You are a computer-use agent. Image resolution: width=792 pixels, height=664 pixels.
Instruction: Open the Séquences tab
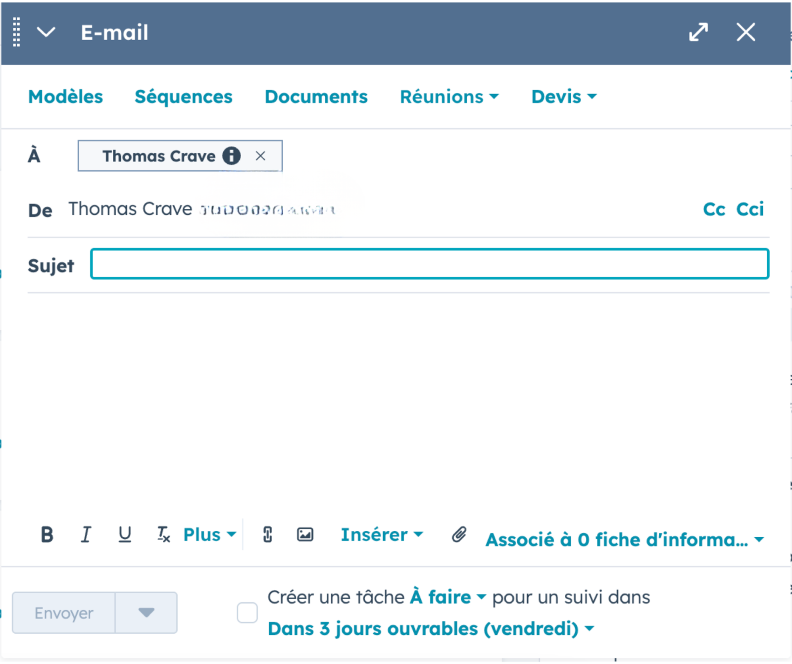coord(184,97)
